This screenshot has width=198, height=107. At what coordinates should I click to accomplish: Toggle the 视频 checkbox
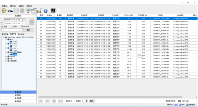pos(2,27)
